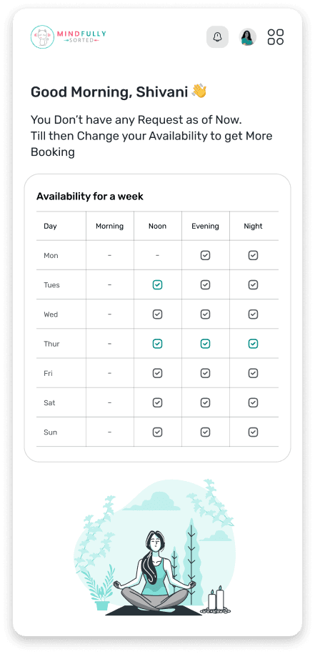Toggle Tuesday Noon availability checkbox

click(157, 285)
